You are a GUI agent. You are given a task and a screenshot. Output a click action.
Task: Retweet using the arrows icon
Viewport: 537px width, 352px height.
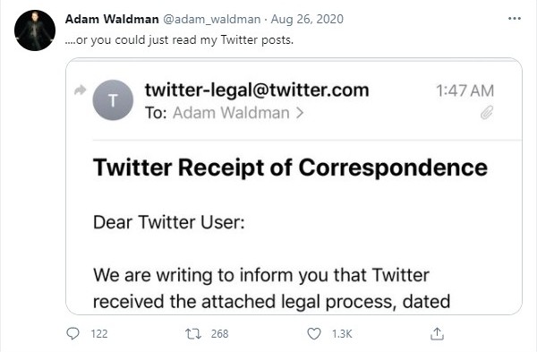tap(193, 333)
